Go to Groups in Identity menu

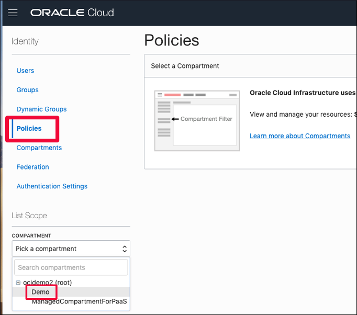pos(28,90)
